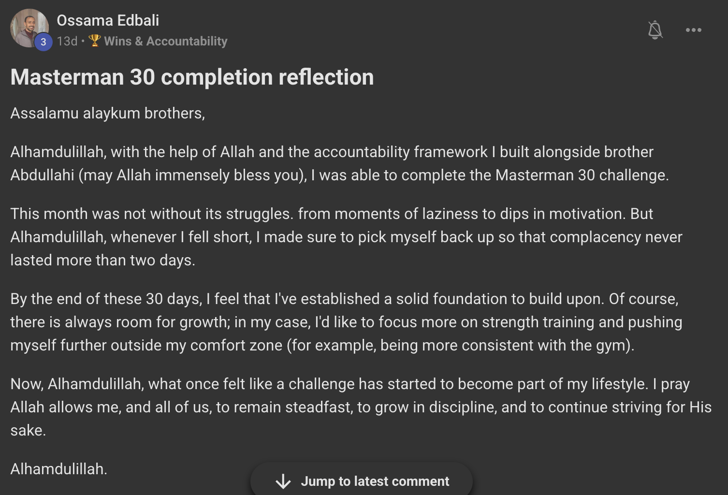728x495 pixels.
Task: Click the trophy icon beside the category
Action: pyautogui.click(x=95, y=41)
